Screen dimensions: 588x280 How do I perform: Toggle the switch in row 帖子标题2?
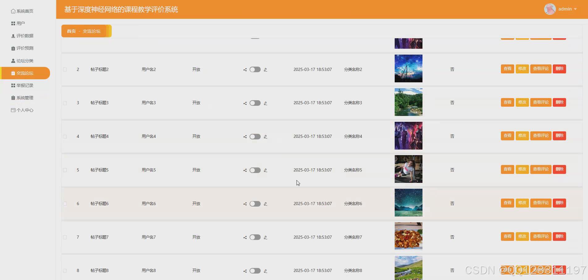tap(255, 69)
